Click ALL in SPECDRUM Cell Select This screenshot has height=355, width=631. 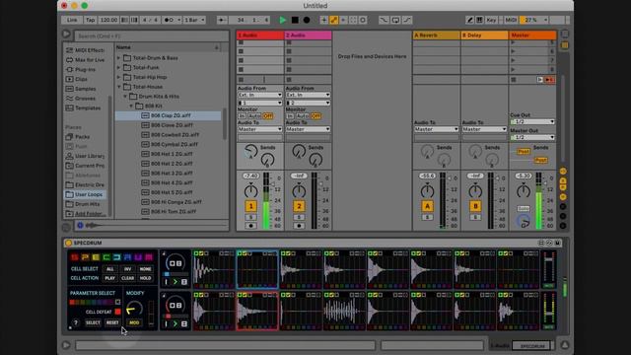coord(109,269)
